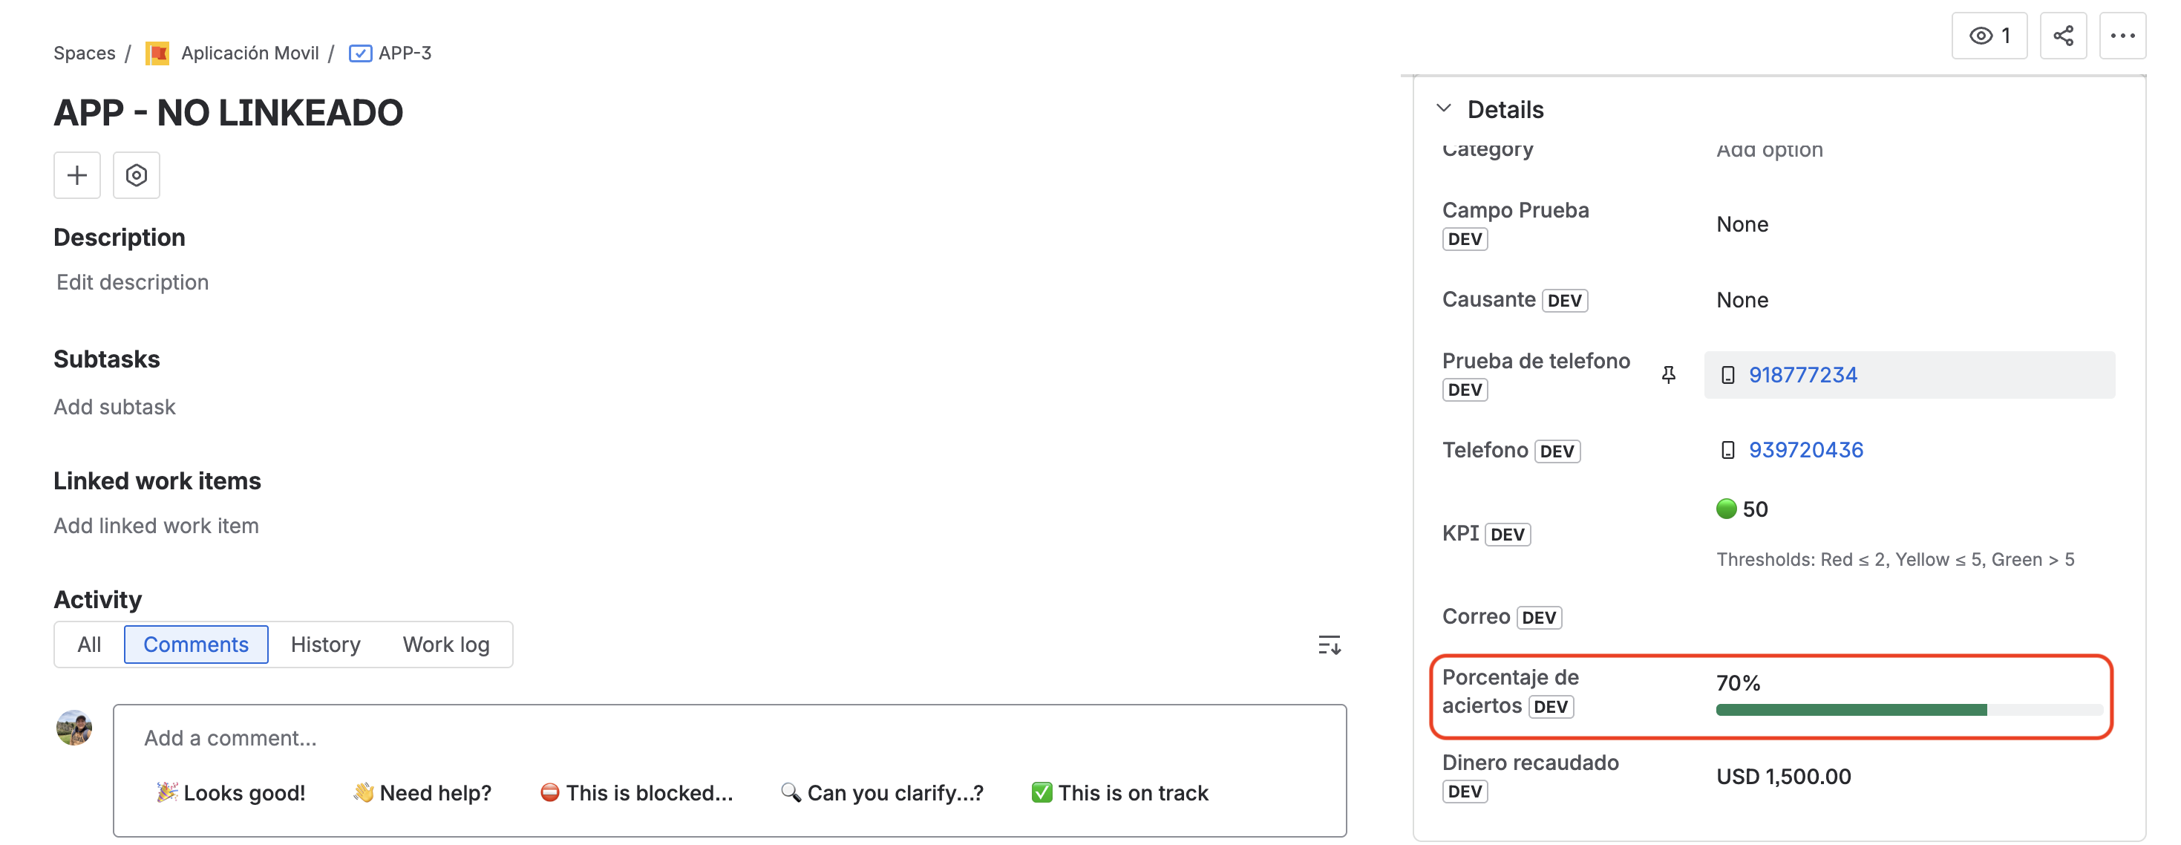
Task: Click the empty Correo field value
Action: (1909, 617)
